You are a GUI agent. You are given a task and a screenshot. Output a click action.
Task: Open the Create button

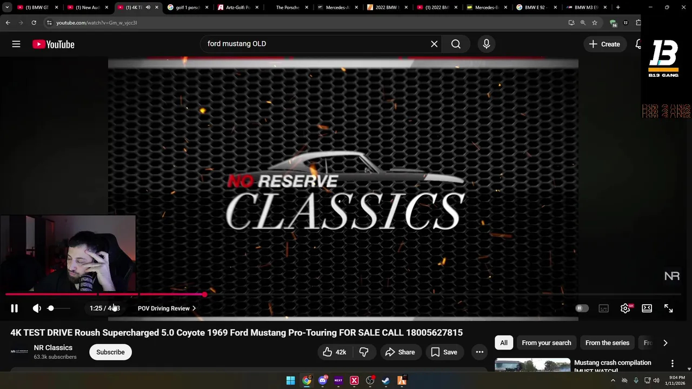[x=604, y=44]
